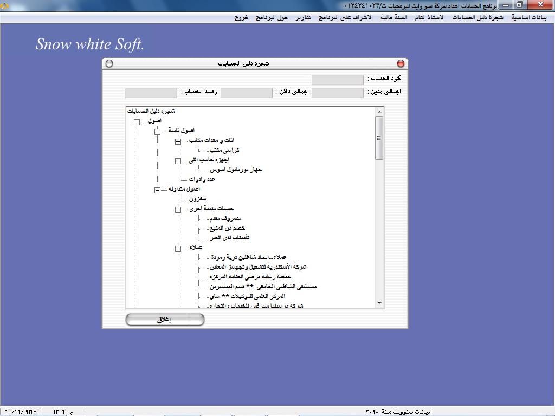Collapse the اثاث و معدات مكاتب node
Screen dimensions: 555x416
pyautogui.click(x=178, y=141)
